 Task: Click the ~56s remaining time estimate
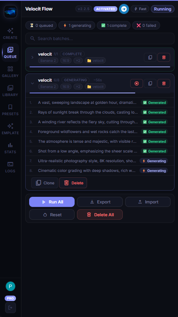pyautogui.click(x=98, y=80)
